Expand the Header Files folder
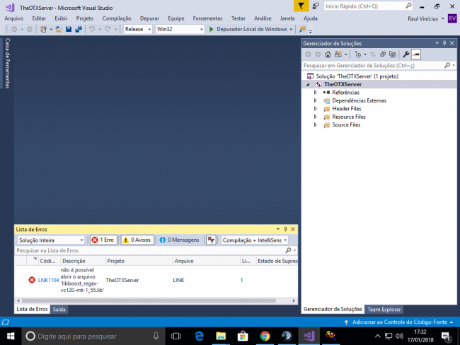This screenshot has width=460, height=345. coord(316,108)
